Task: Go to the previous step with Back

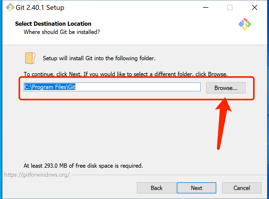Action: pos(156,188)
